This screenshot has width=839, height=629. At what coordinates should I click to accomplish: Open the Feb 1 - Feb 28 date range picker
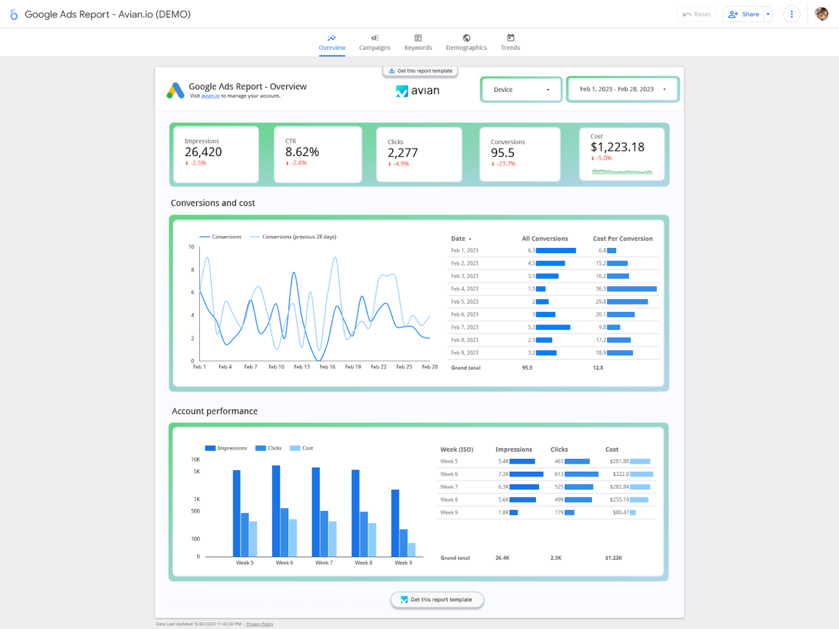coord(622,89)
